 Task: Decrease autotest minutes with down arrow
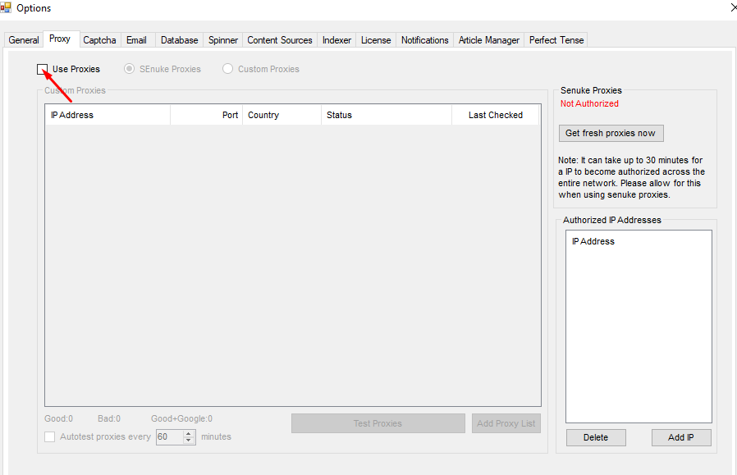(189, 441)
